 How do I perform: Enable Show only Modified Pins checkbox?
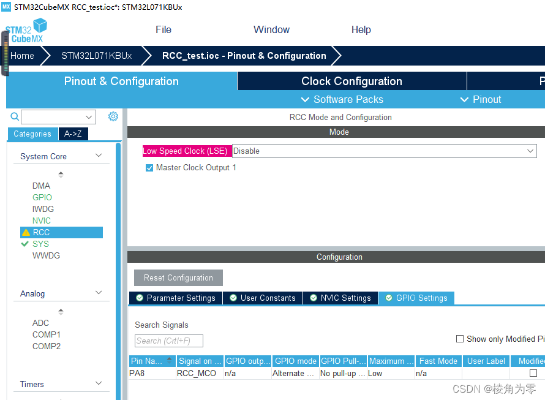coord(460,339)
